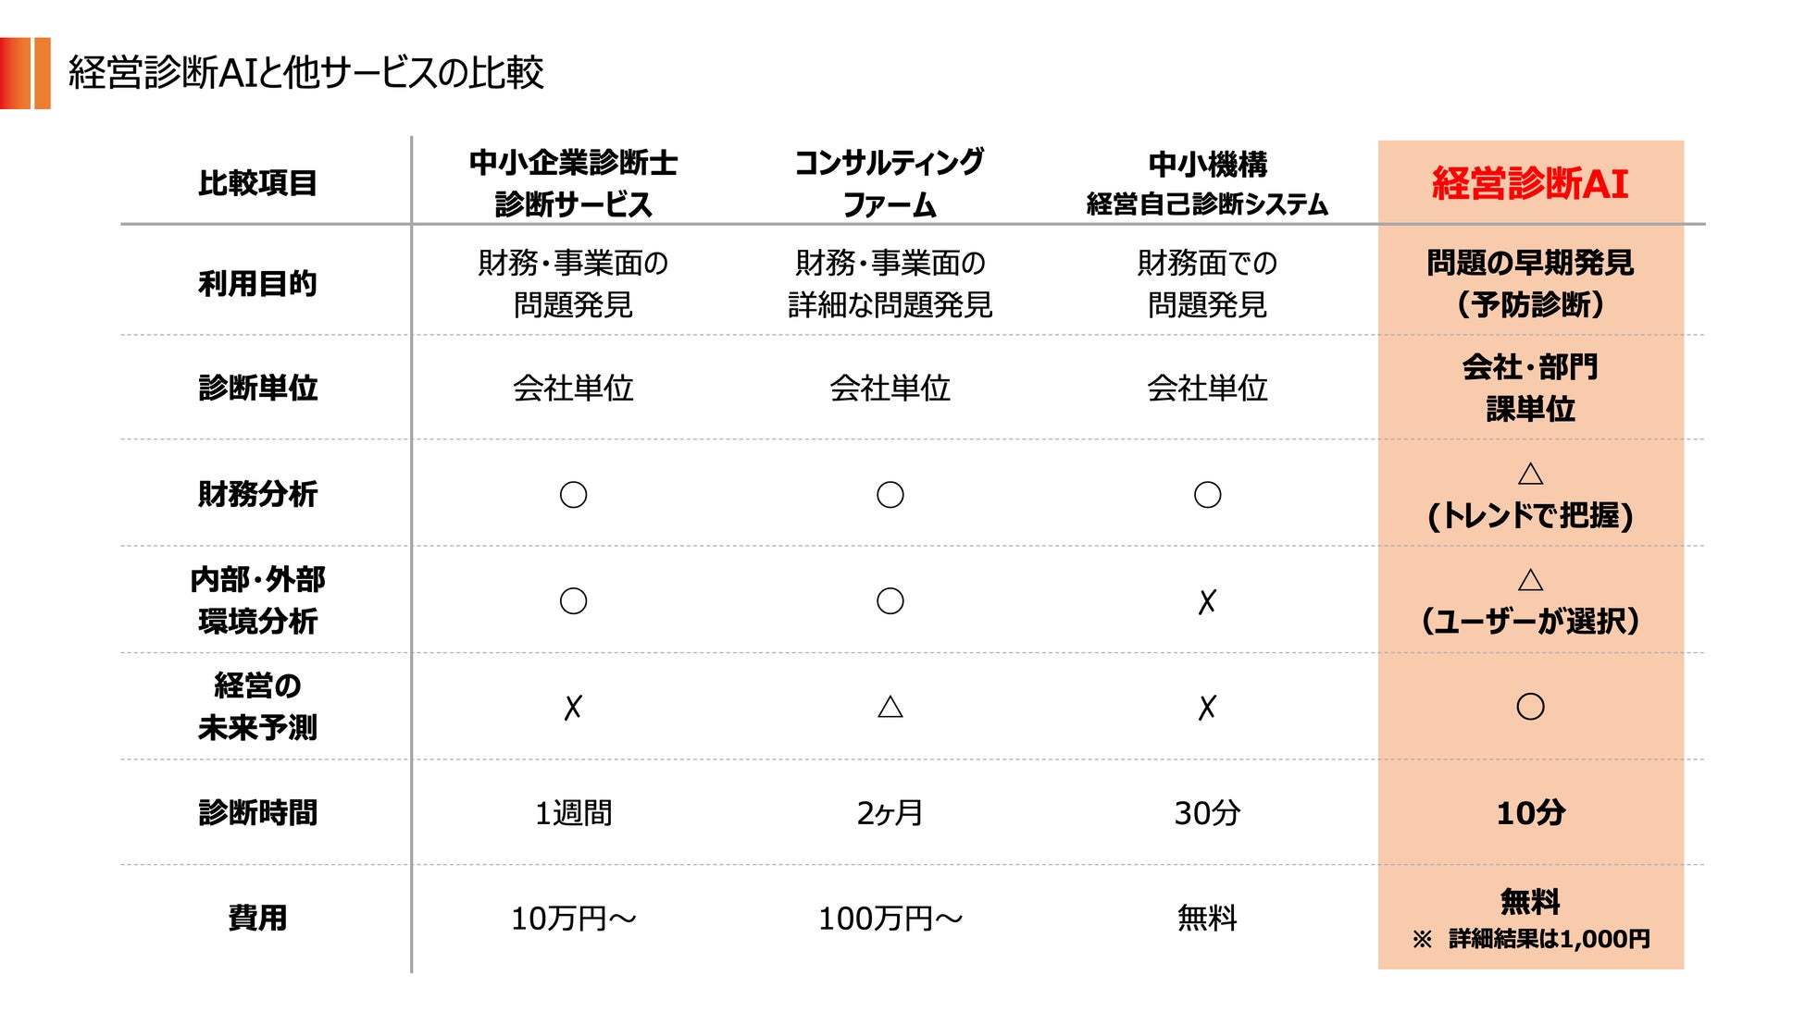1805x1012 pixels.
Task: Click the 問題の早期発見 (予防診断) cell
Action: (1530, 283)
